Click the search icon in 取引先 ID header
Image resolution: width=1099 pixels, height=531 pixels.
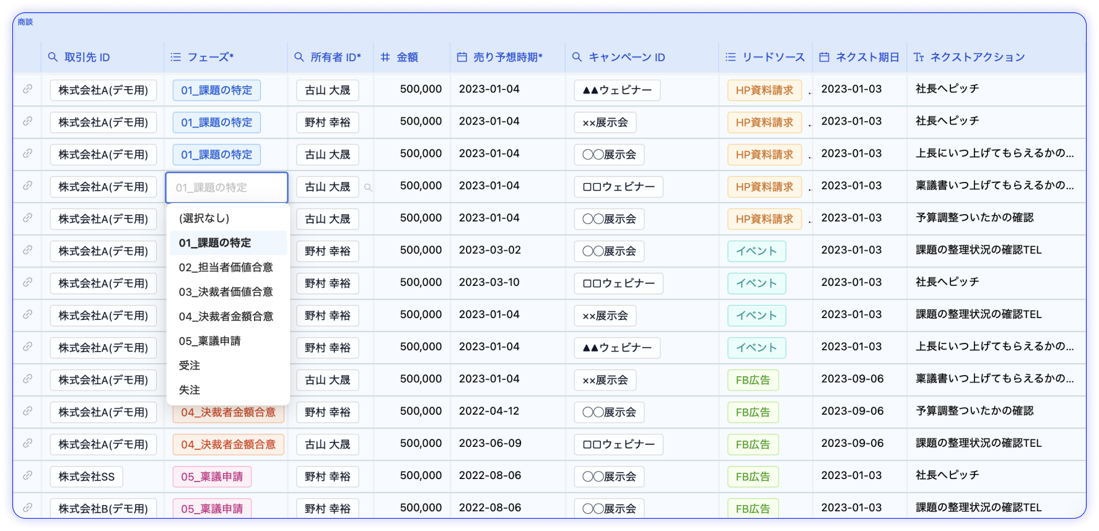pos(53,57)
